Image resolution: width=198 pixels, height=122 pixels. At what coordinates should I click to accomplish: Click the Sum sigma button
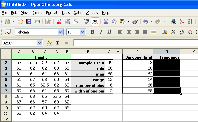pos(58,43)
